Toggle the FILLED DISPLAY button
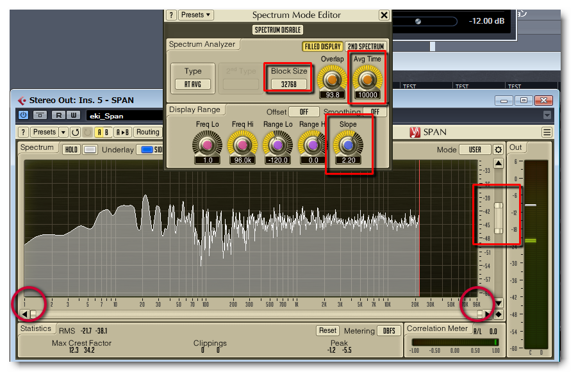Screen dimensions: 578x379 (x=322, y=46)
